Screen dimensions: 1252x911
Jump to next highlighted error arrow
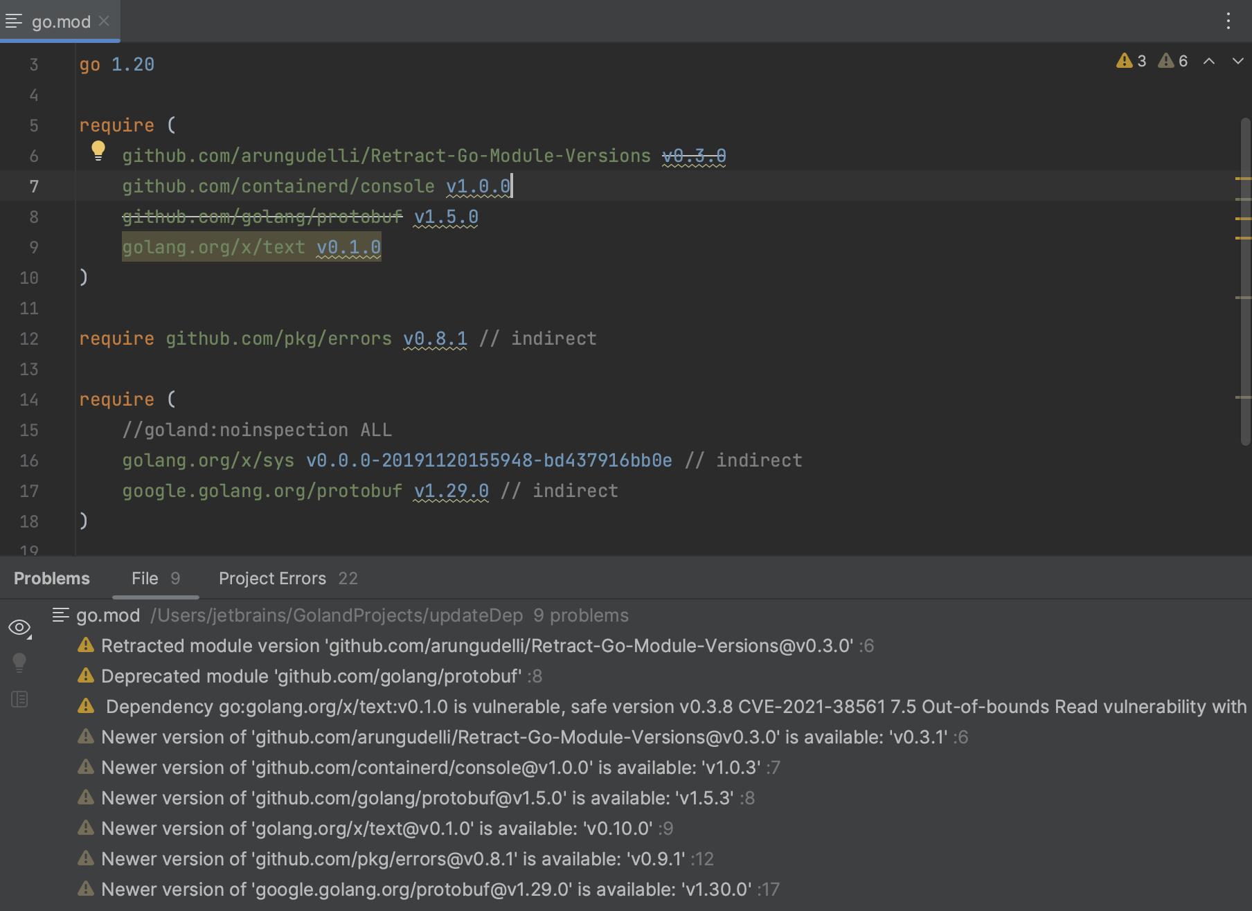pyautogui.click(x=1237, y=61)
